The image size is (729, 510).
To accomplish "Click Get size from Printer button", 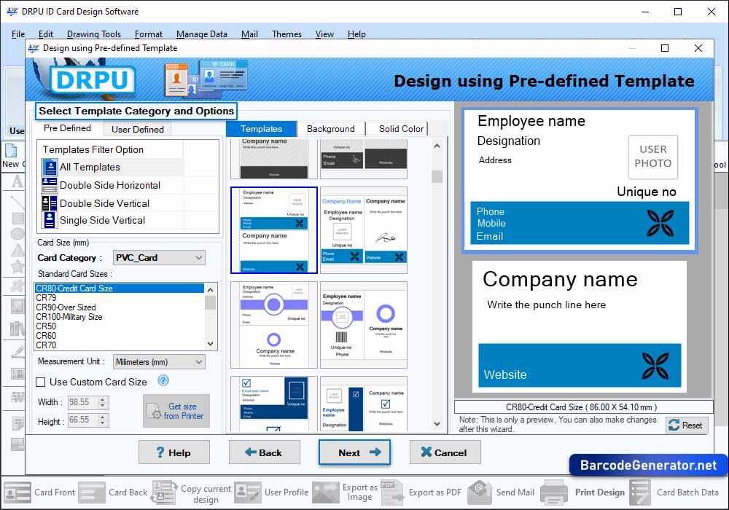I will click(176, 411).
